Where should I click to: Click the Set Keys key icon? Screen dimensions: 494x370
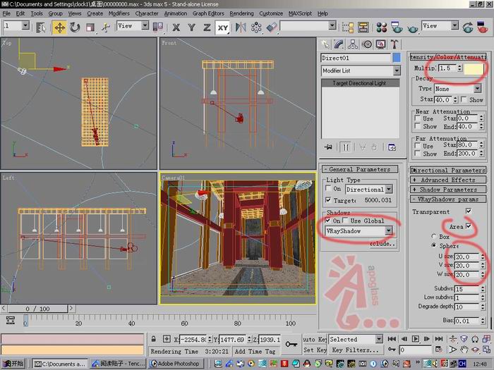point(291,344)
